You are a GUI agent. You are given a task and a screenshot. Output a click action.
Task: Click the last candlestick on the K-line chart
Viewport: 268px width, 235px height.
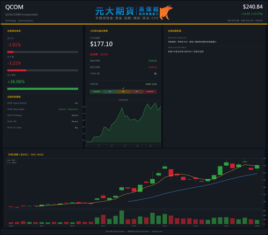coord(257,167)
